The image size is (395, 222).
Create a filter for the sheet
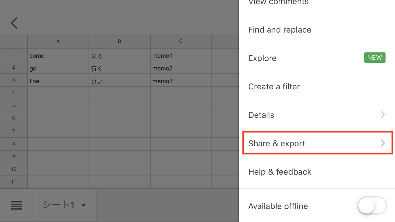[274, 86]
